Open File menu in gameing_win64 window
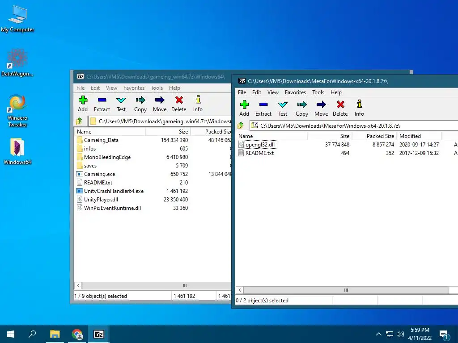This screenshot has height=343, width=458. [x=81, y=88]
